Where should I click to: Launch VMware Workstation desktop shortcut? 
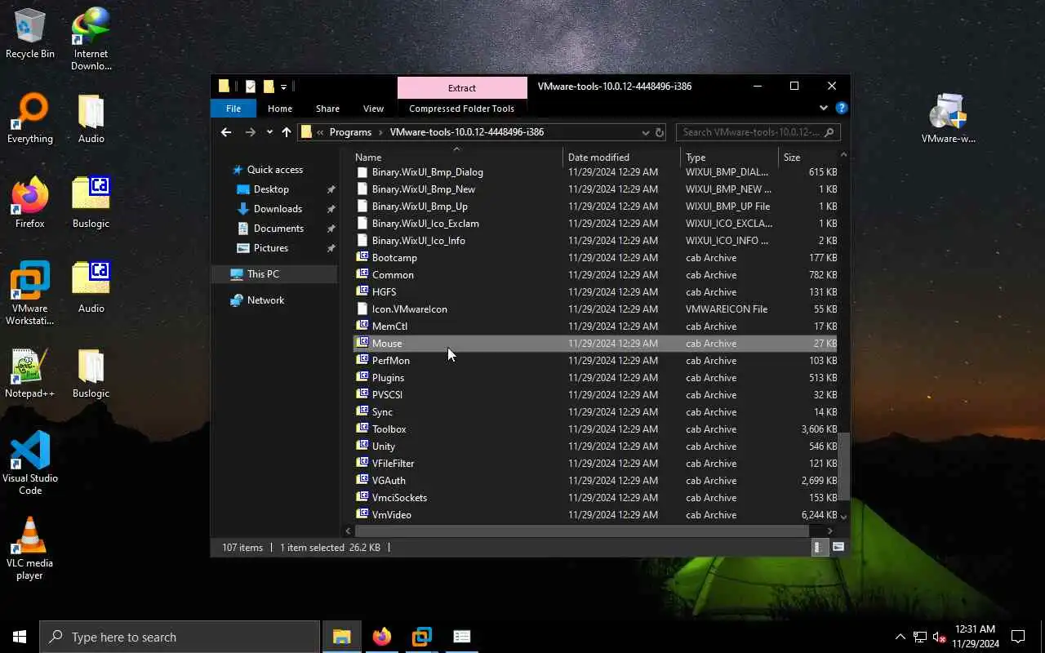[x=30, y=293]
